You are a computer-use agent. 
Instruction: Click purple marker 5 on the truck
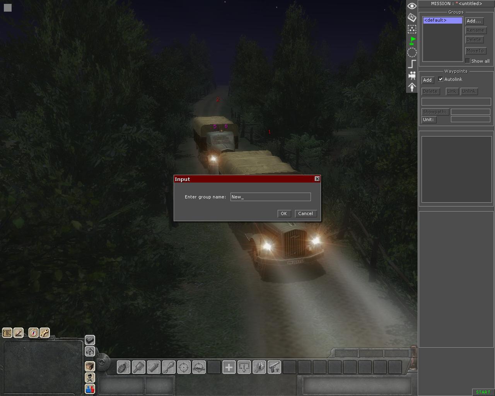215,126
